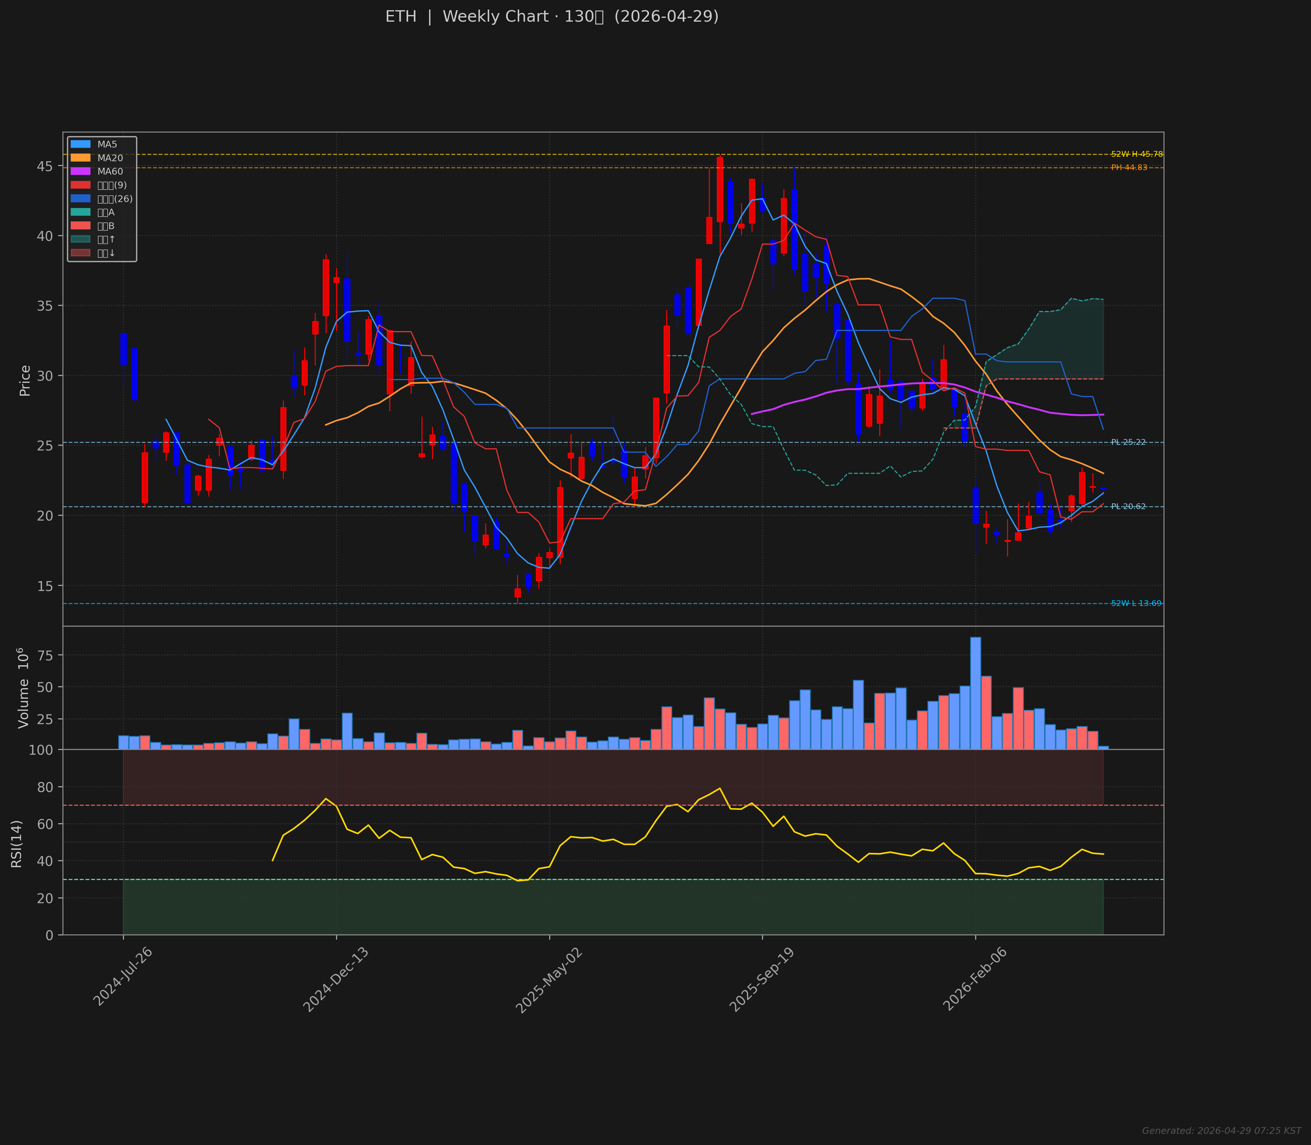Screen dimensions: 1311x1145
Task: Click the red (9) legend swatch
Action: pos(81,185)
